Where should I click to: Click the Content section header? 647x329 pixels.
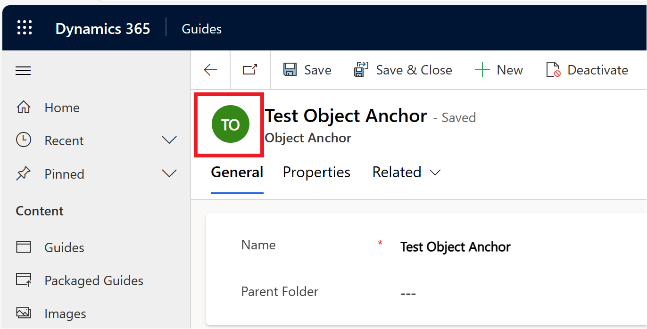click(x=40, y=211)
